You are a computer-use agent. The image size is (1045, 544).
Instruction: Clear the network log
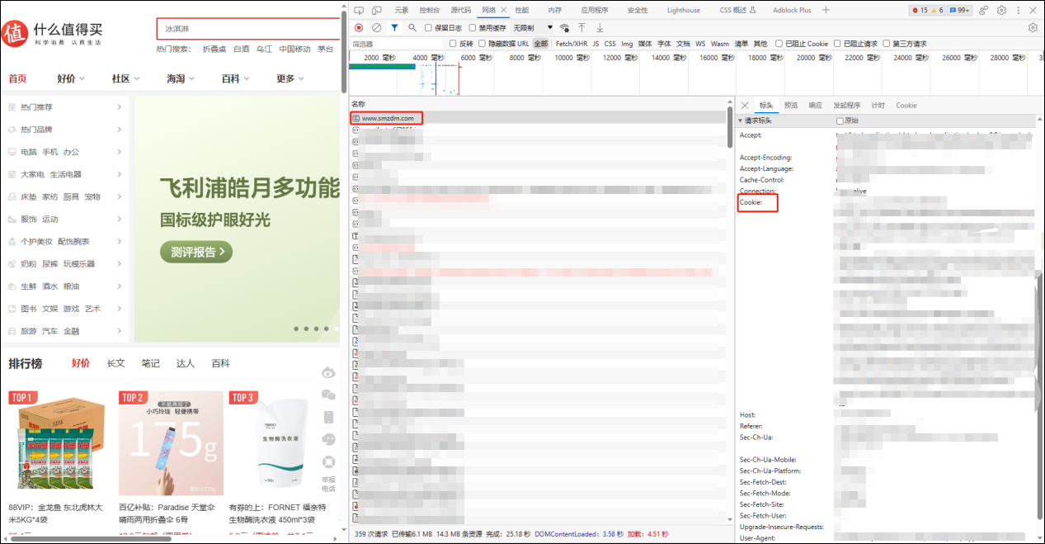(x=376, y=28)
